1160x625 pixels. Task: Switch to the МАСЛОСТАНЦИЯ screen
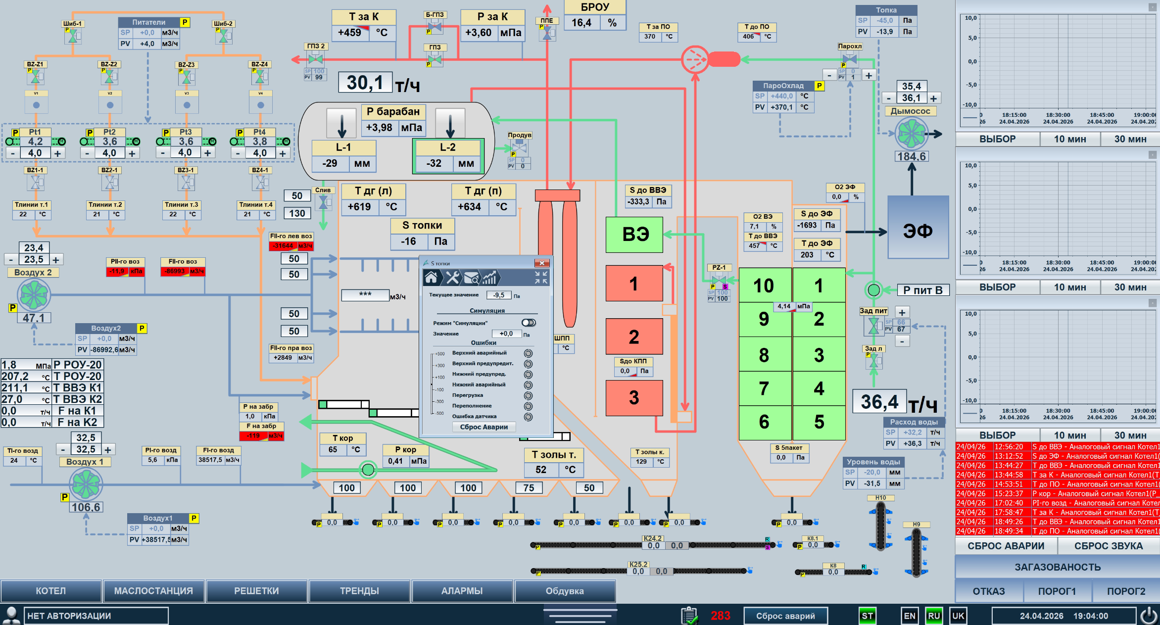153,591
